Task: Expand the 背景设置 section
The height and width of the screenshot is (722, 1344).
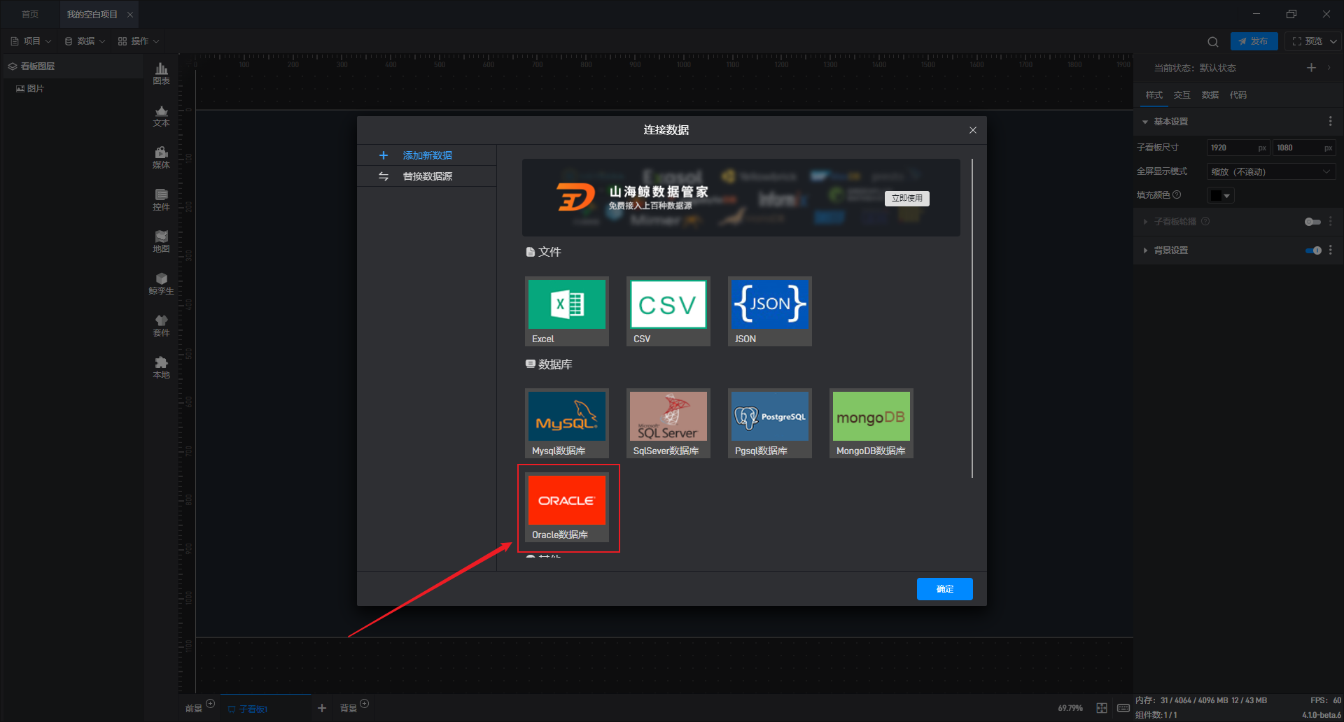Action: 1145,250
